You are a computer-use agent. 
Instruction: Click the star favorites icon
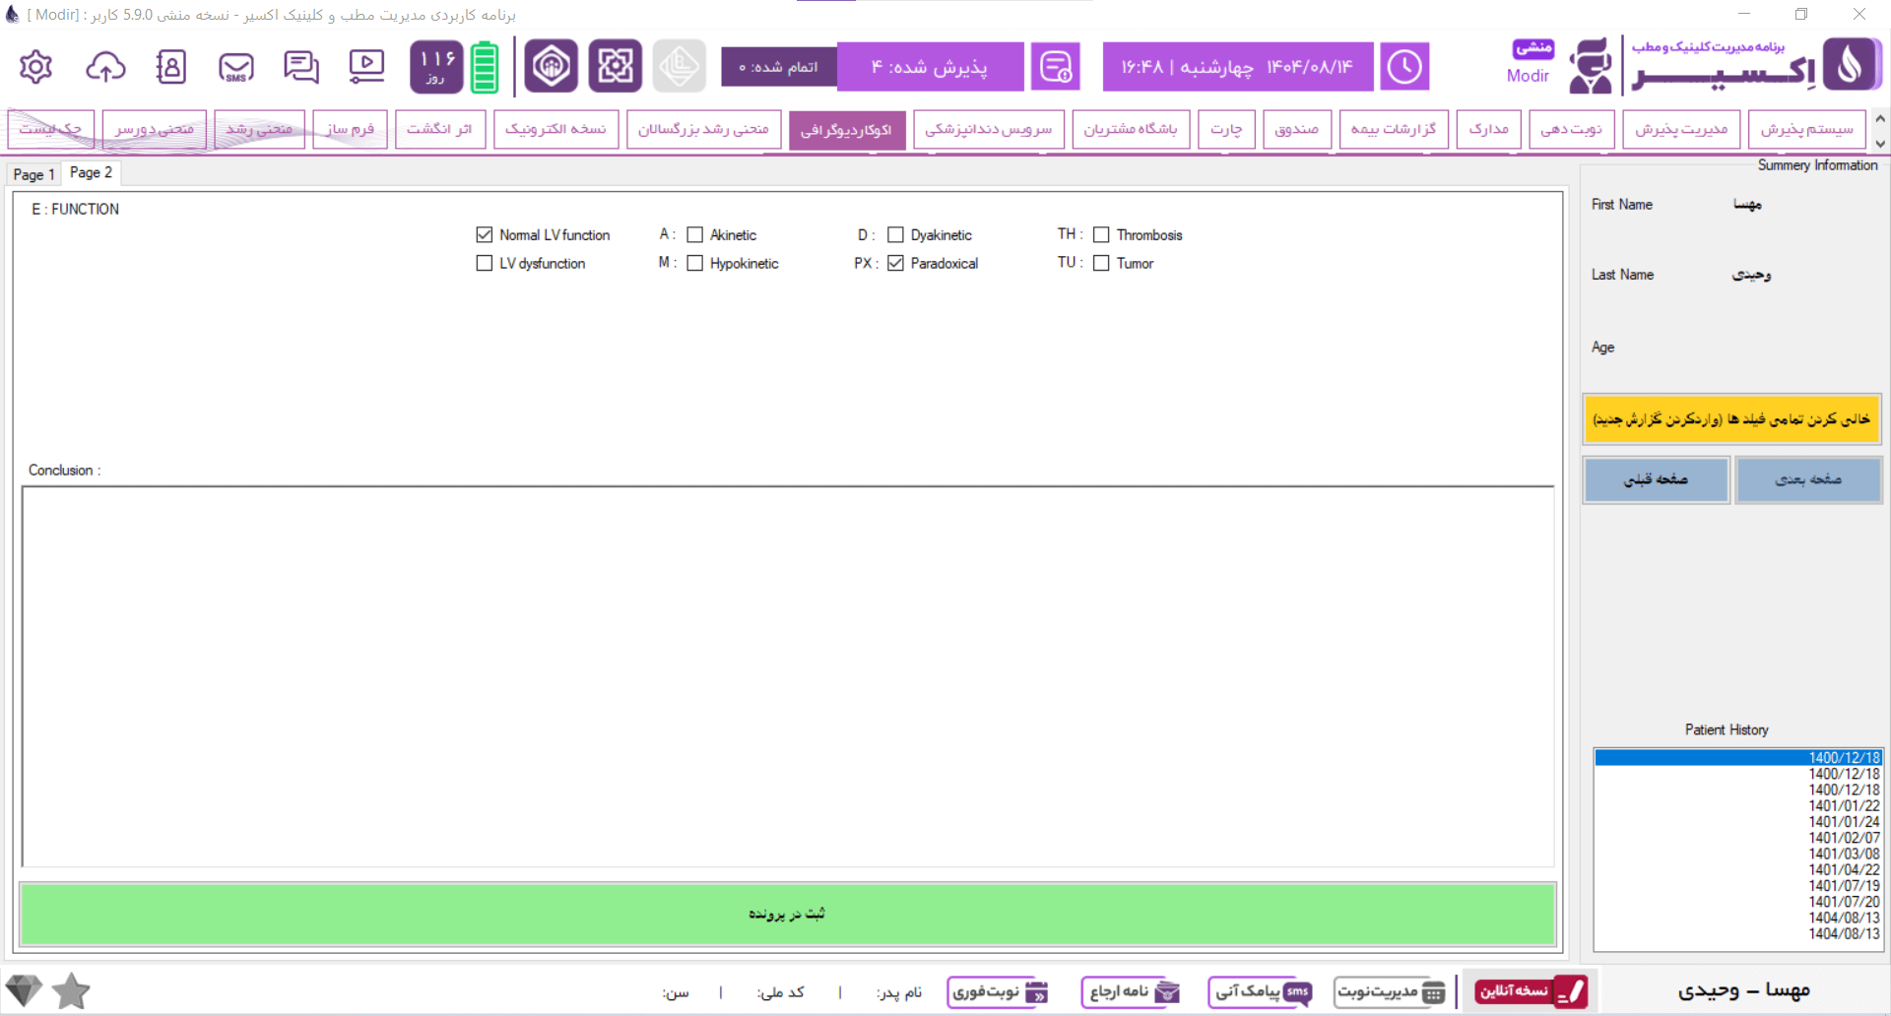tap(71, 991)
